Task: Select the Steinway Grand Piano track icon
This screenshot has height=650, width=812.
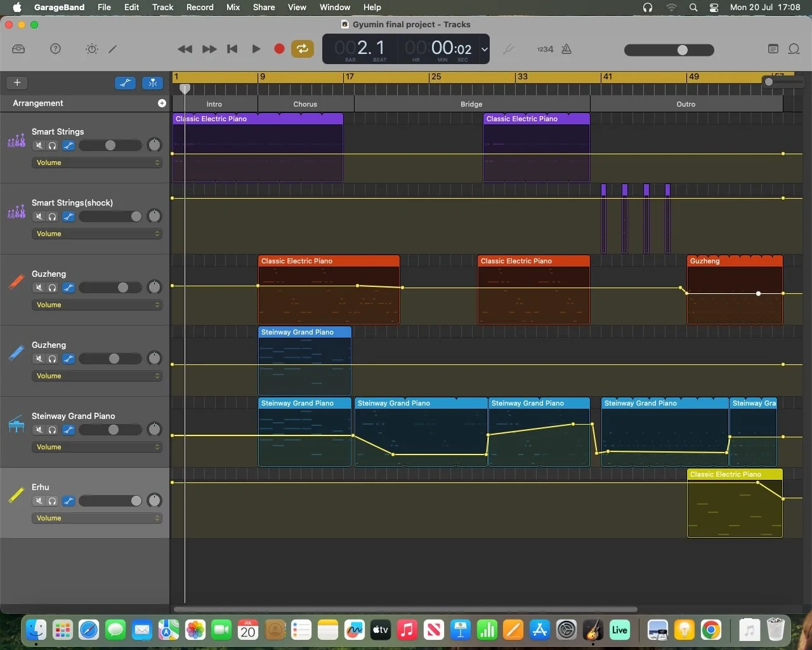Action: [16, 424]
